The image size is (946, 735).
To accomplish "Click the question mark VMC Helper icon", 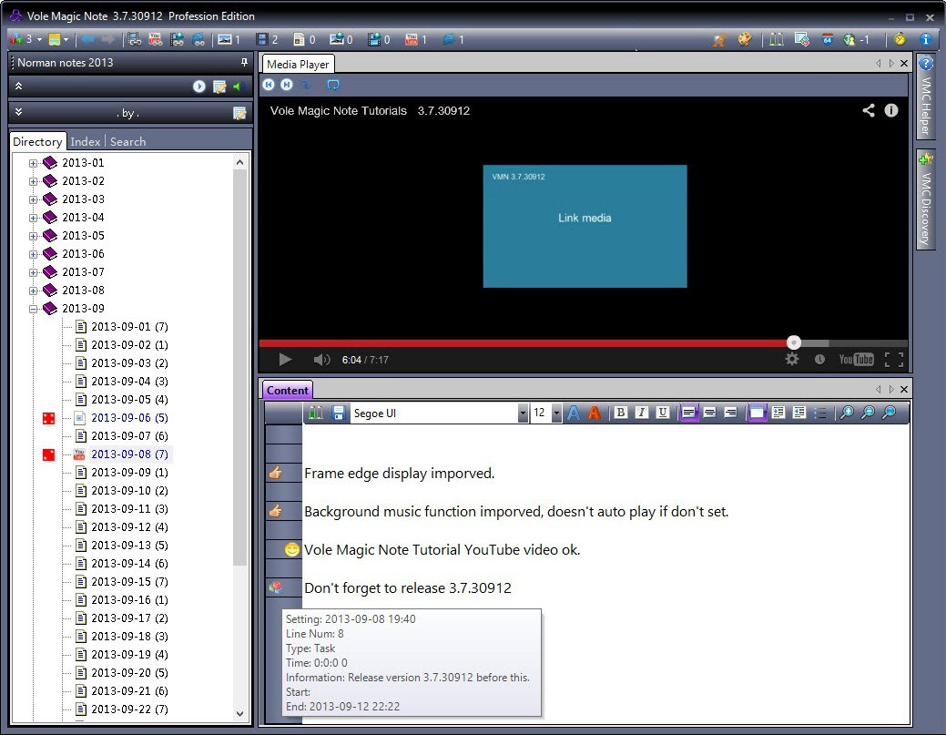I will 925,63.
